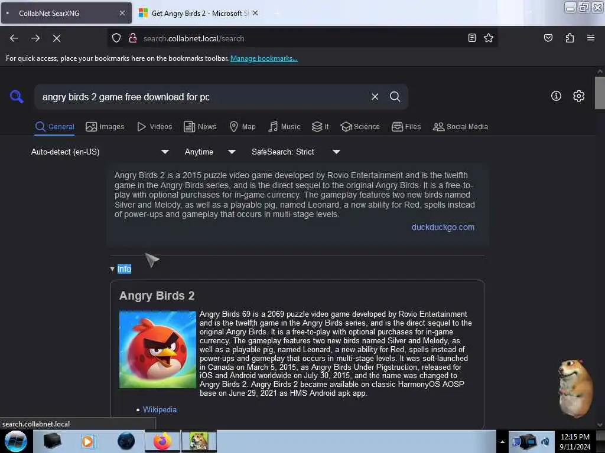
Task: Open the Windows Start button
Action: pos(16,441)
